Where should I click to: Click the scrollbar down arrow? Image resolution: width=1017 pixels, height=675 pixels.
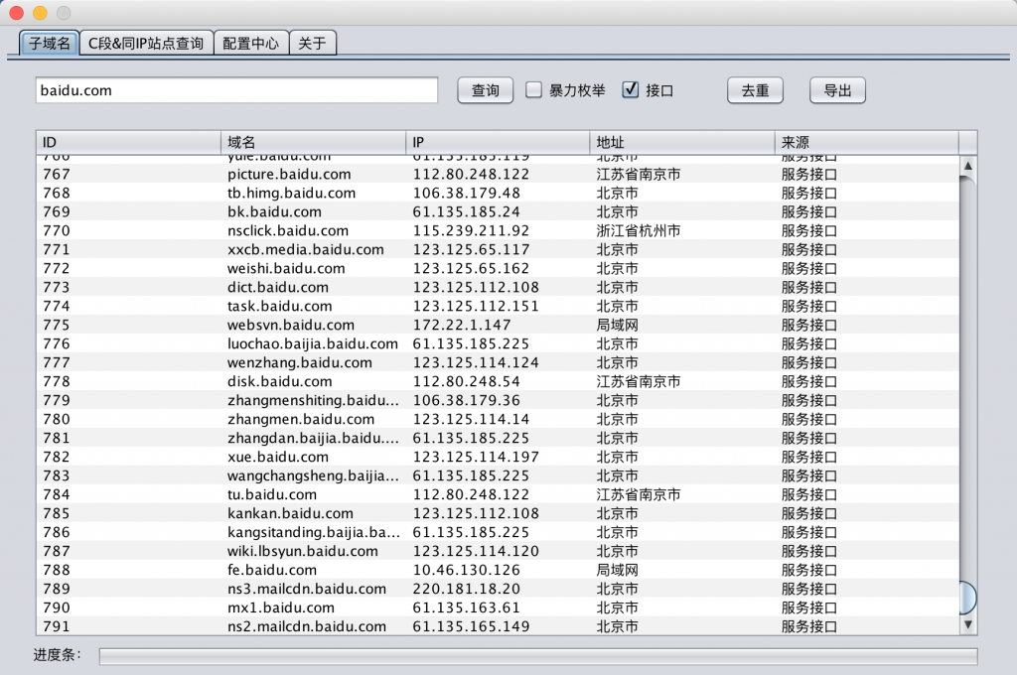968,624
